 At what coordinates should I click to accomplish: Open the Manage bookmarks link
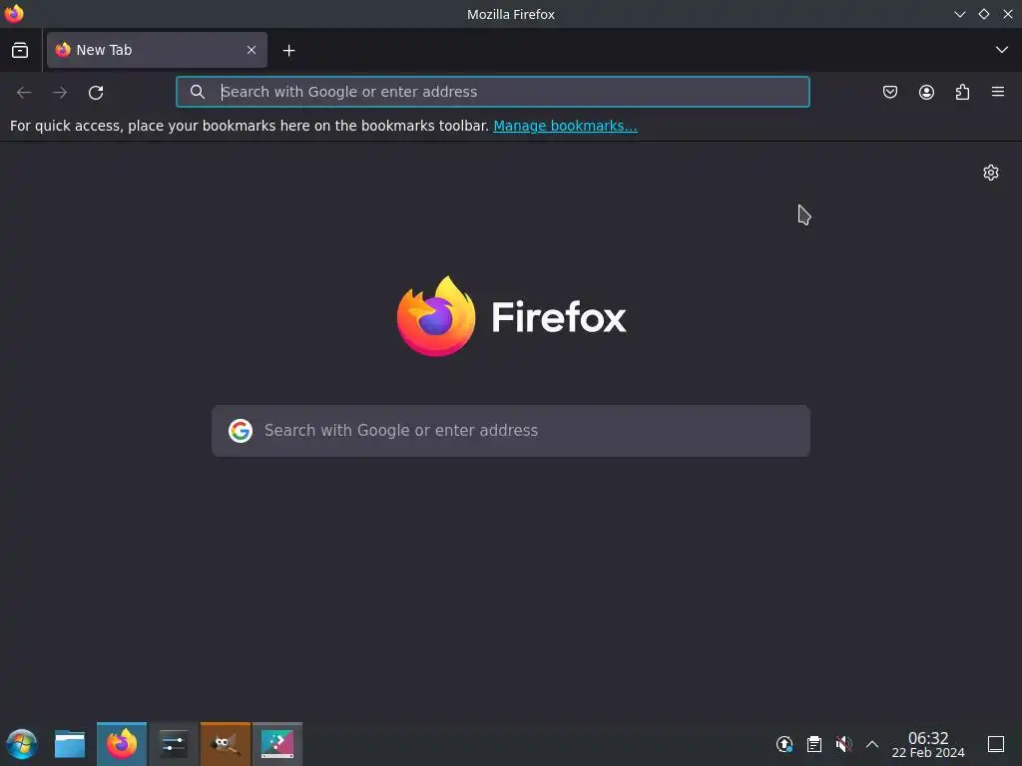coord(565,126)
